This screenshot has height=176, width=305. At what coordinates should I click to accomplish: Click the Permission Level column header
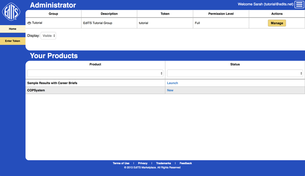[221, 14]
